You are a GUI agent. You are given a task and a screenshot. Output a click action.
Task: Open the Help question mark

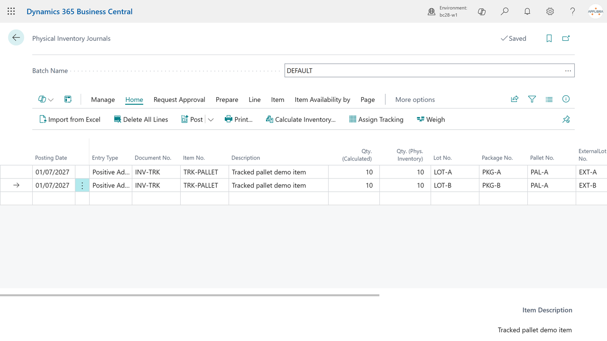[x=573, y=11]
